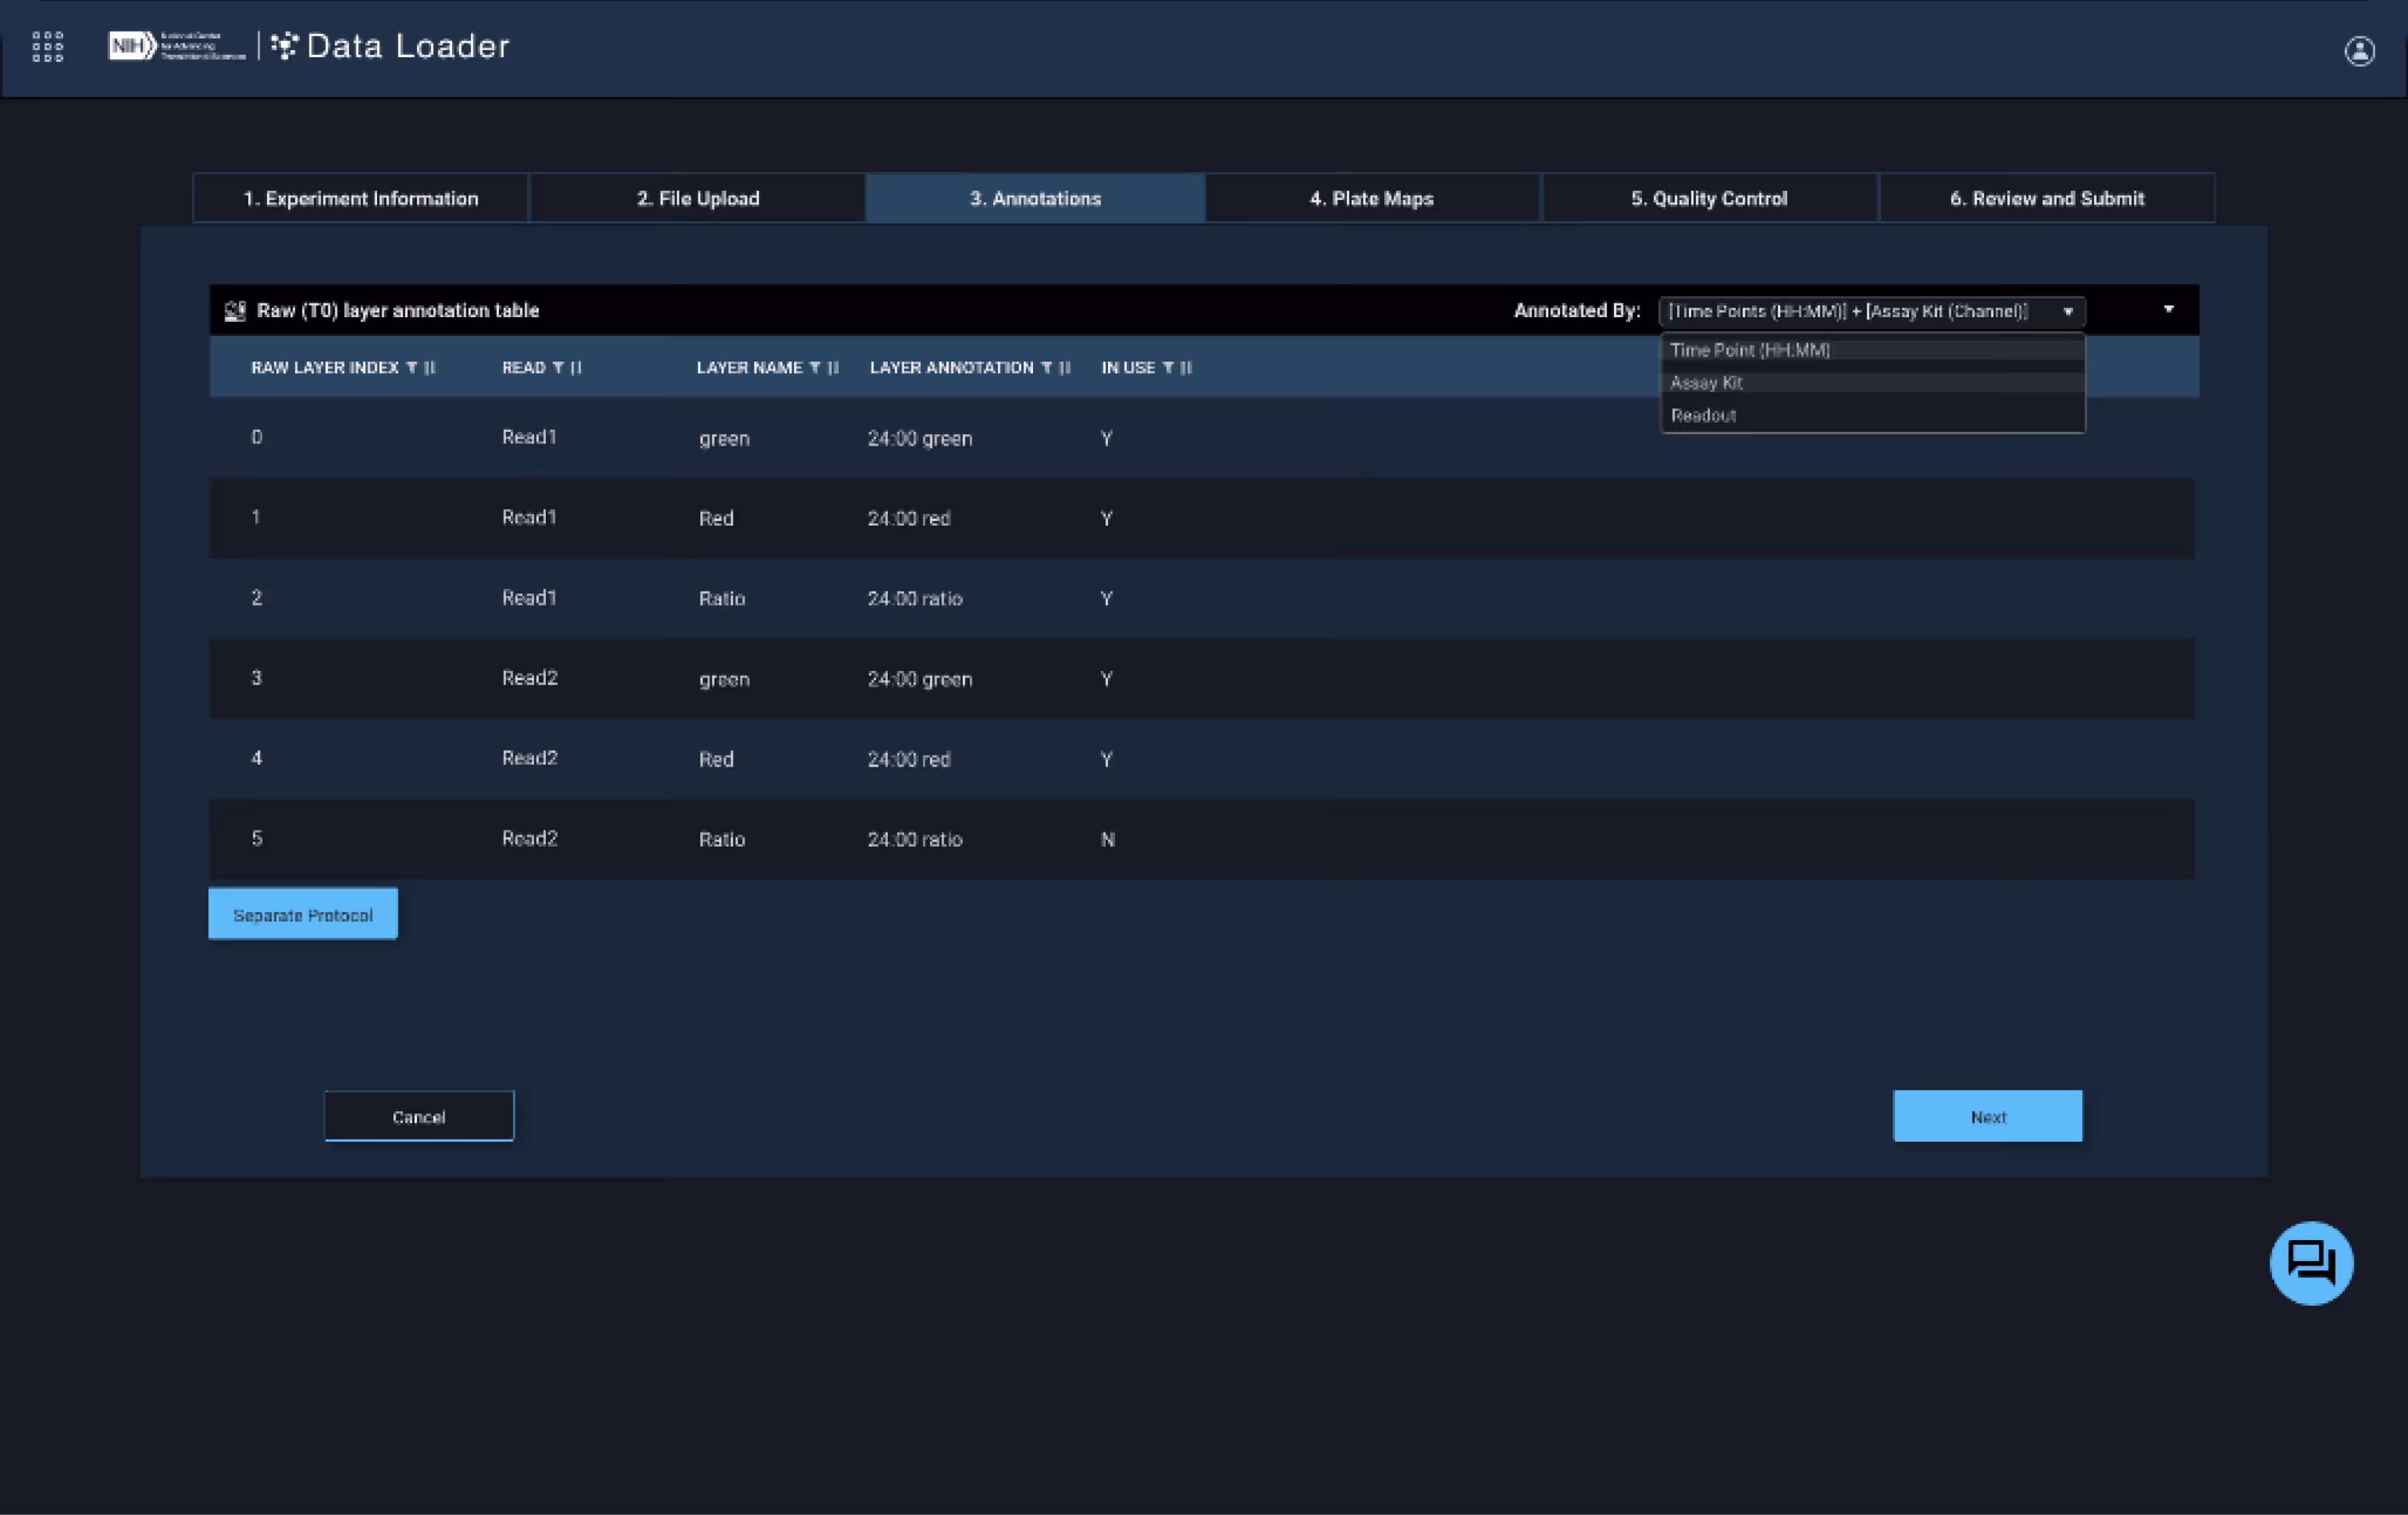This screenshot has width=2408, height=1515.
Task: Open In Use column menu bars
Action: (1186, 368)
